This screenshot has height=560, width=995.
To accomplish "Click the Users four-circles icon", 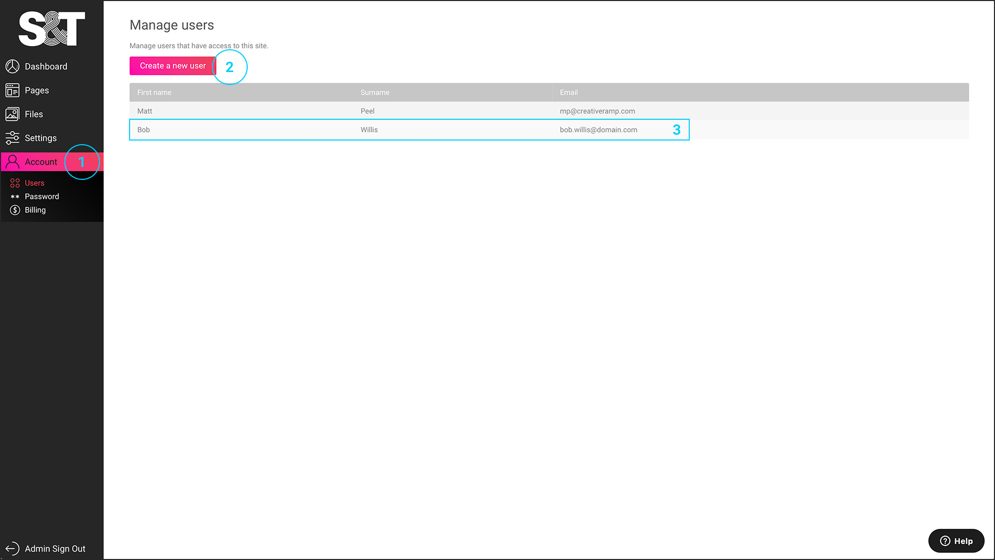I will (x=15, y=183).
